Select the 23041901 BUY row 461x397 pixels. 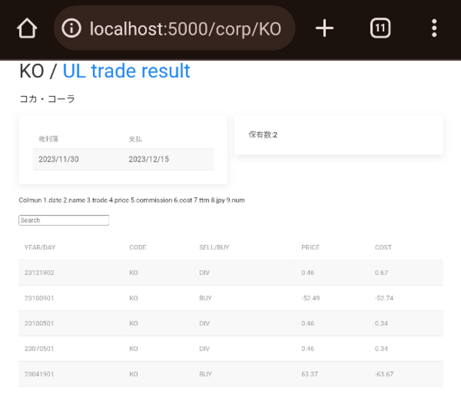230,374
